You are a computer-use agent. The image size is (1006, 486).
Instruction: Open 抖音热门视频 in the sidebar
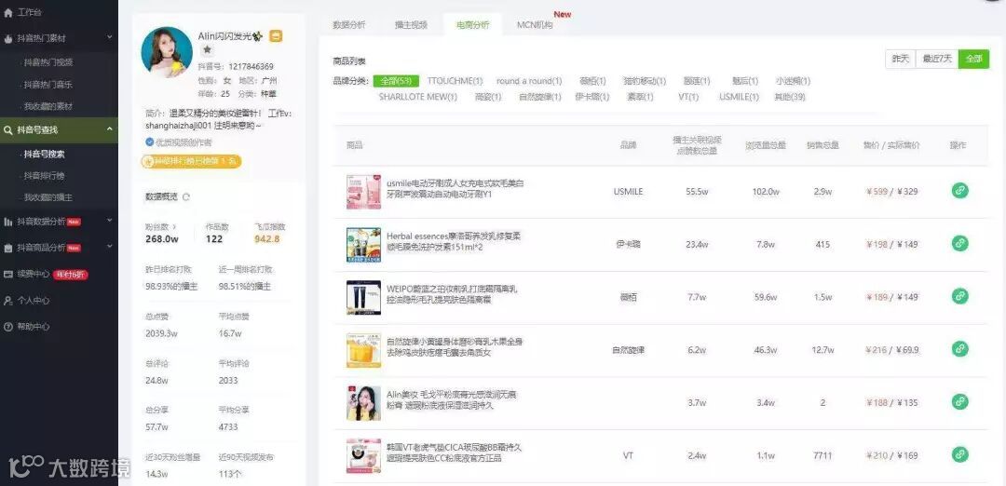coord(48,62)
